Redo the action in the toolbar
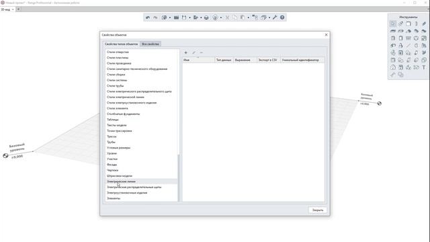 (155, 17)
